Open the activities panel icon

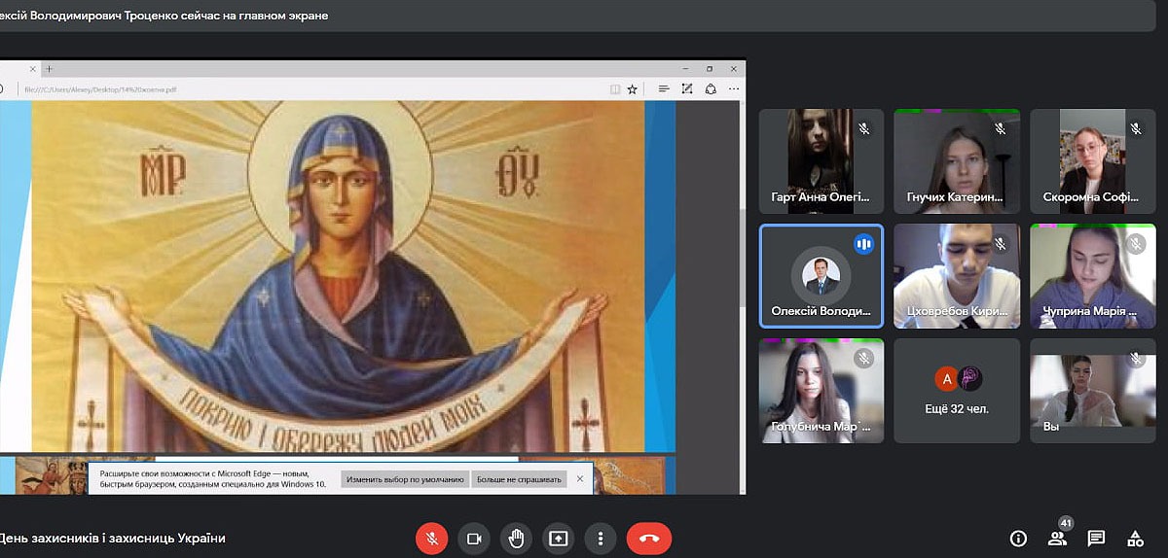[x=1135, y=538]
